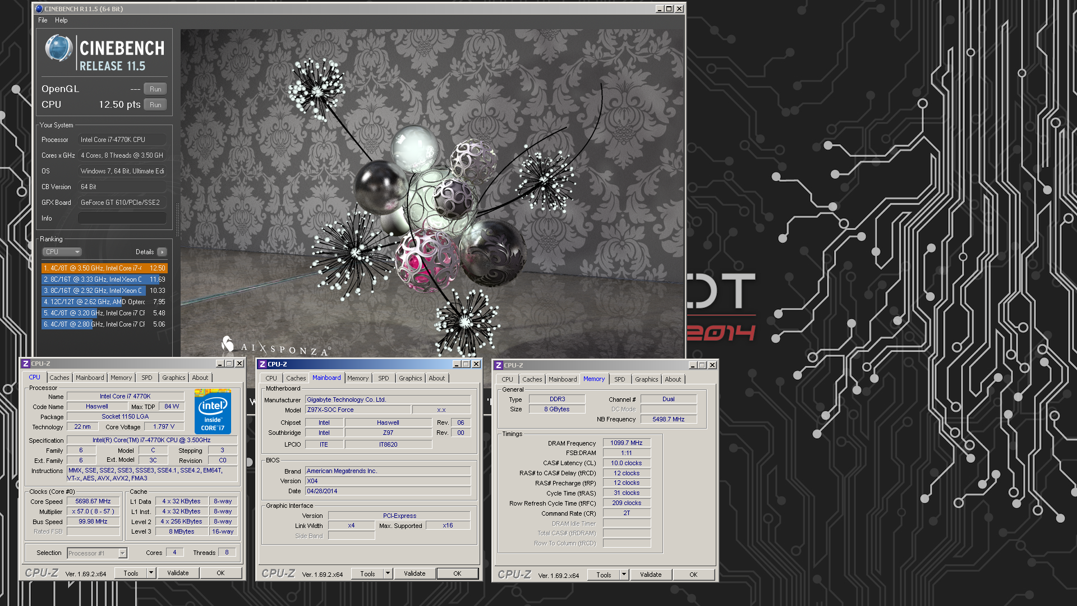Viewport: 1077px width, 606px height.
Task: Open the CPU ranking type dropdown
Action: (62, 252)
